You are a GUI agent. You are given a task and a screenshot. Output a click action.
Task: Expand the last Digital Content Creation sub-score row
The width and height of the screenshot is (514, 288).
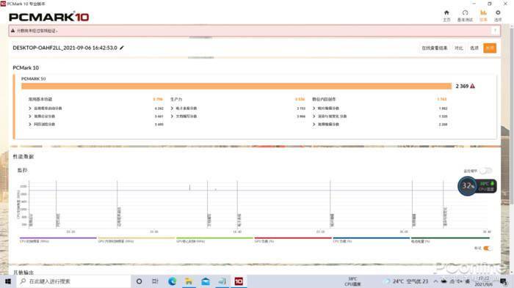tap(314, 125)
